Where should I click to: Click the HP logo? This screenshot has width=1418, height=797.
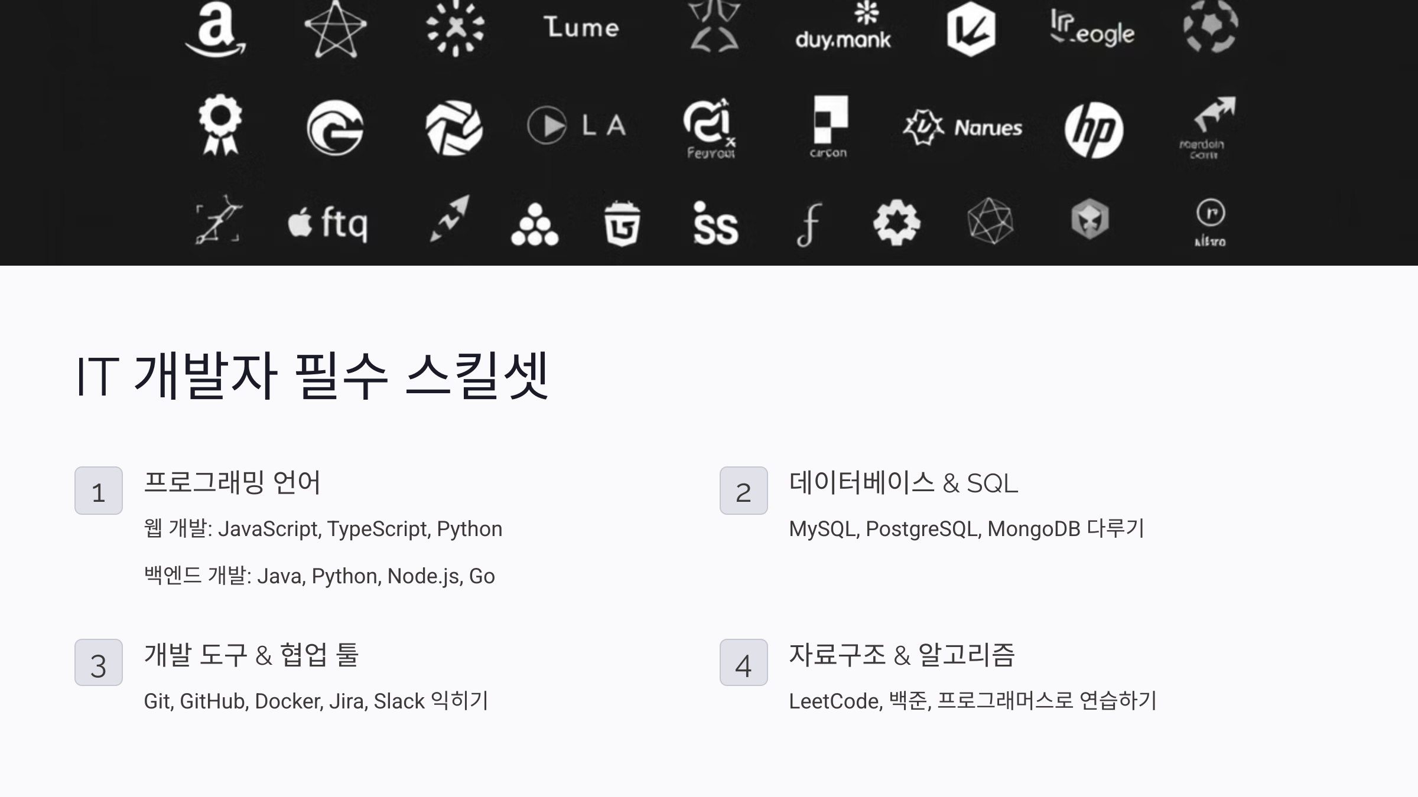(x=1094, y=130)
